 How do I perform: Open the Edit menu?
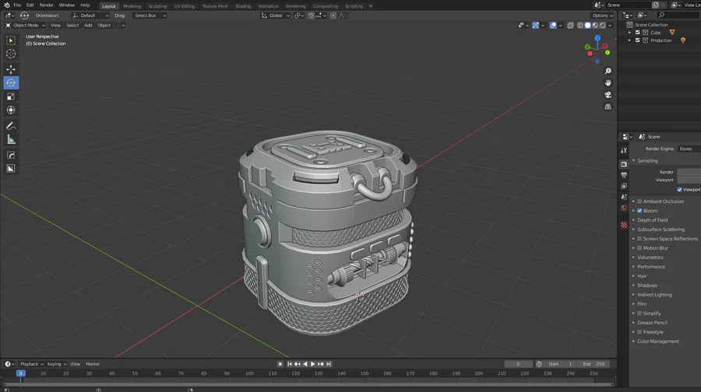30,5
